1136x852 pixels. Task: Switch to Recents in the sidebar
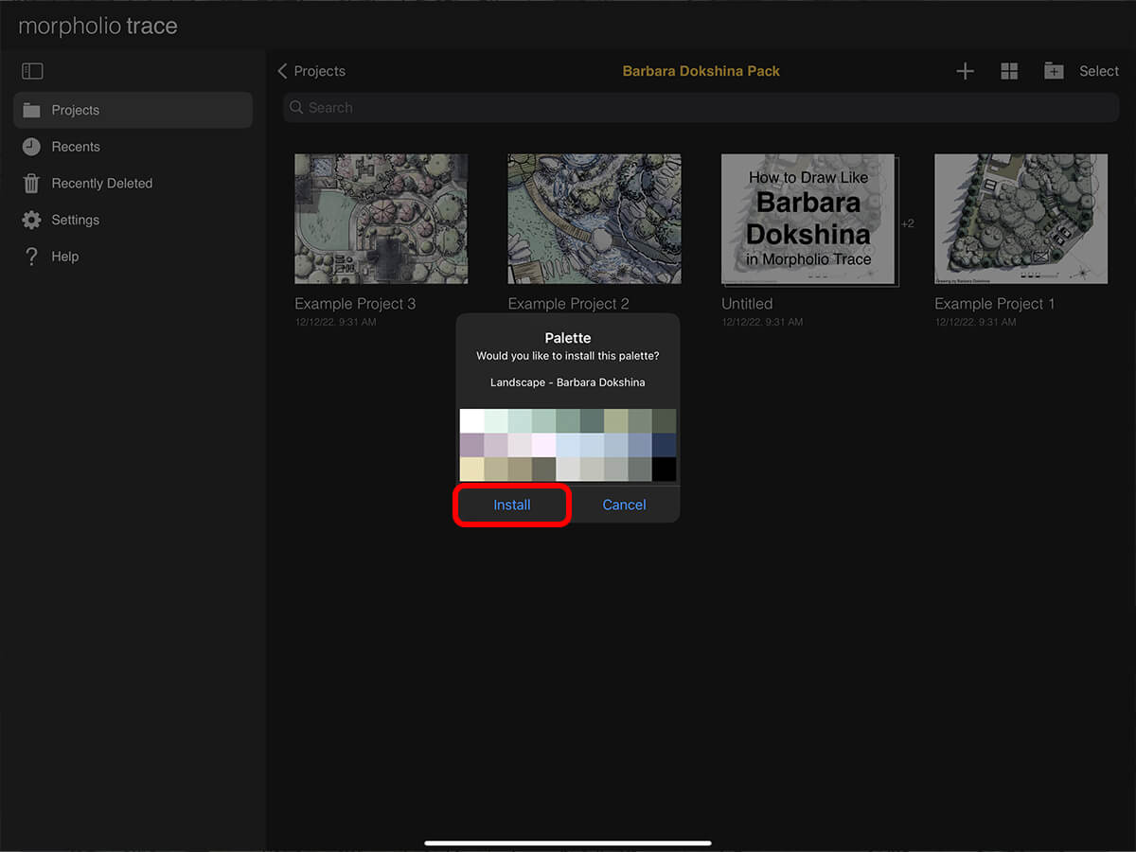77,147
